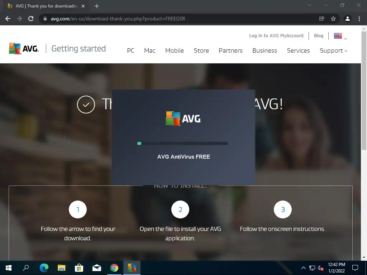
Task: Open the tab search chevron
Action: 309,5
